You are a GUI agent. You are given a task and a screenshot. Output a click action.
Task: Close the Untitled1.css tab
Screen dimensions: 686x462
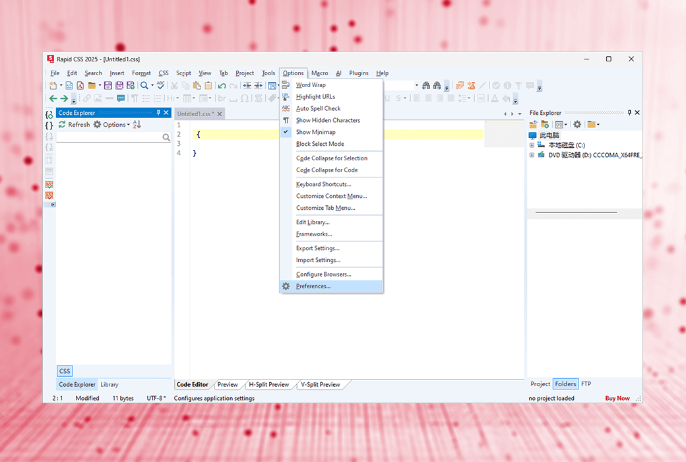coord(220,114)
